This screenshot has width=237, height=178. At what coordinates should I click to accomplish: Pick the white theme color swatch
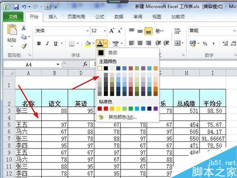point(100,68)
